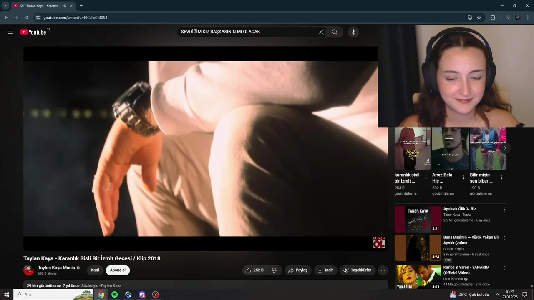Dislike the Taylan Kaya video
The image size is (534, 300).
click(x=275, y=270)
